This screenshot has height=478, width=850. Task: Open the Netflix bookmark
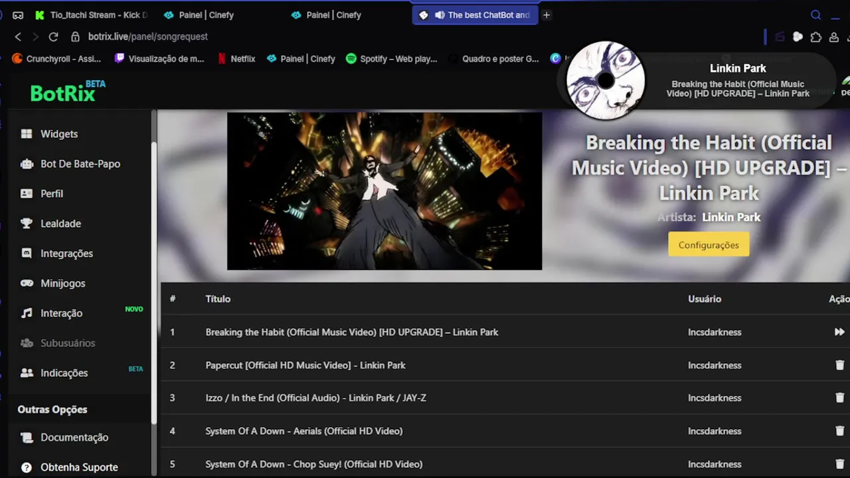pos(236,58)
